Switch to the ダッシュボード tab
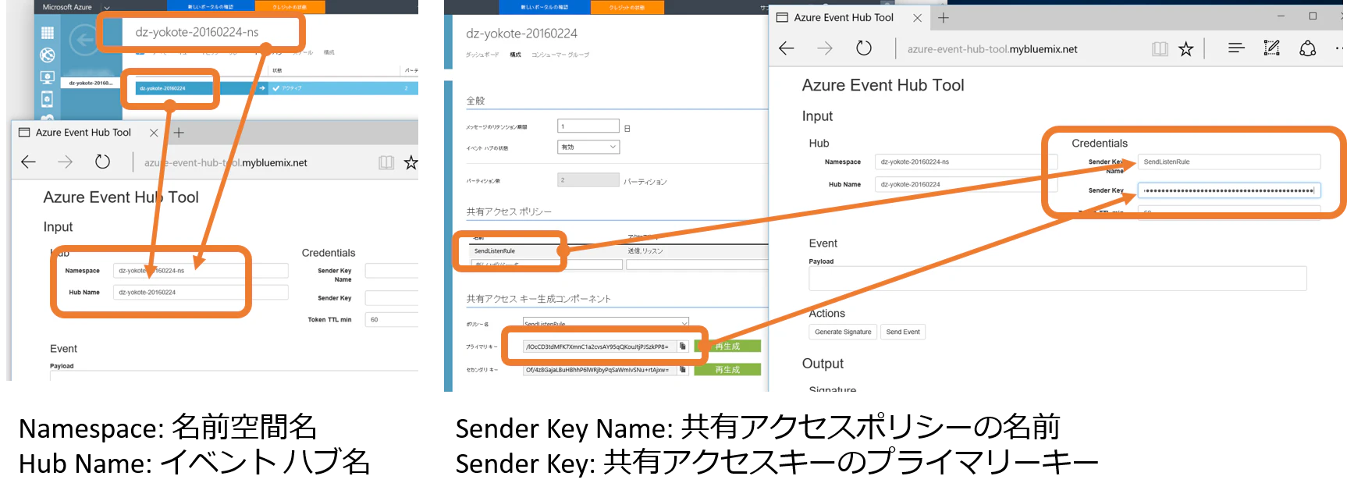 (x=482, y=55)
